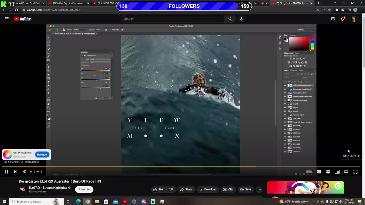
Task: Open the YouTube notifications bell
Action: click(x=343, y=19)
